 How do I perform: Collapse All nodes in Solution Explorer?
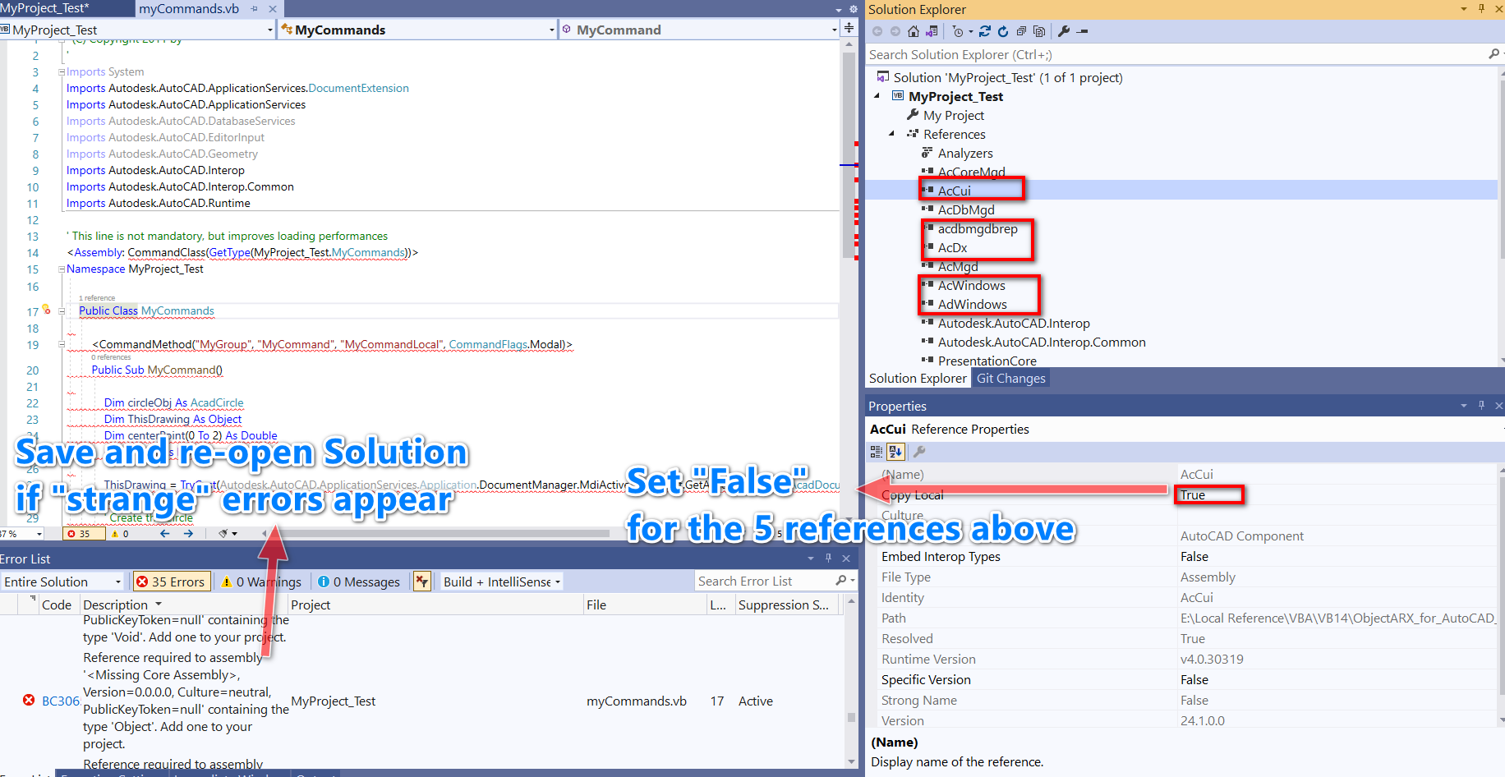pos(1021,31)
